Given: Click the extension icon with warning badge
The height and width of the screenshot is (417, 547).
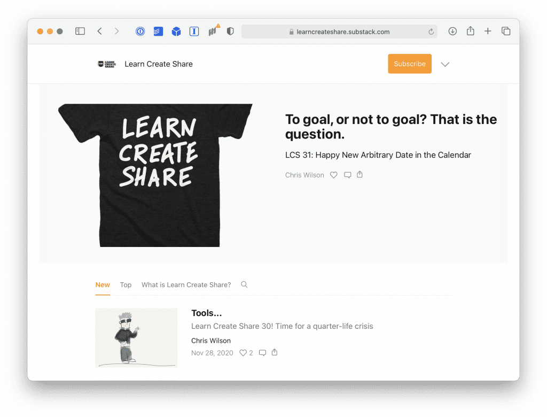Looking at the screenshot, I should tap(214, 30).
